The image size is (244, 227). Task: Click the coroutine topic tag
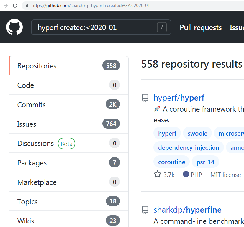pyautogui.click(x=172, y=162)
